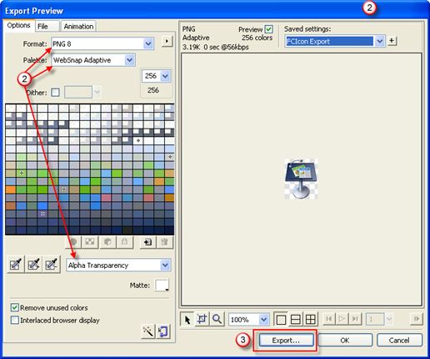The width and height of the screenshot is (430, 359).
Task: Select the export area crop tool
Action: click(202, 319)
